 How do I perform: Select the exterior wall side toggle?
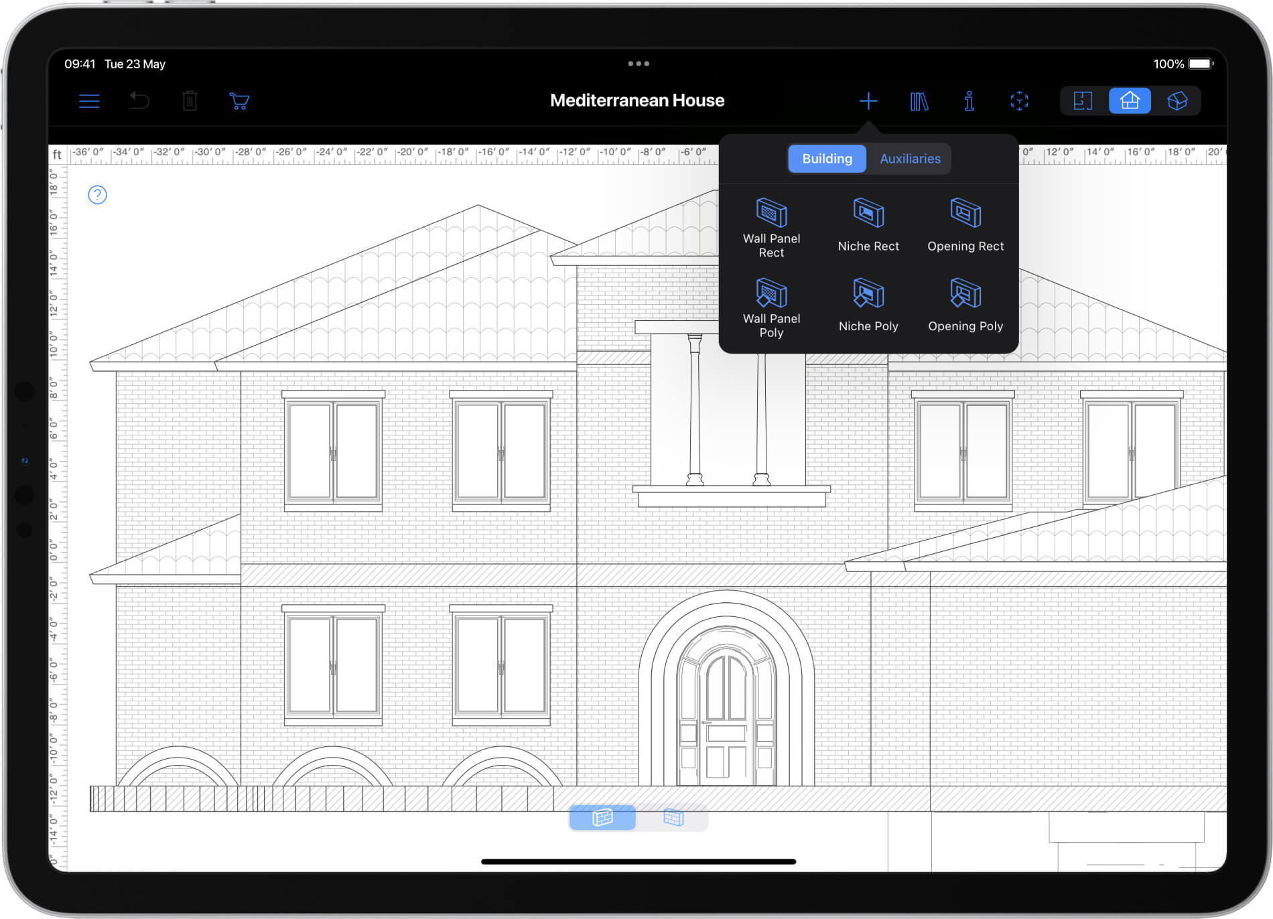pos(602,817)
